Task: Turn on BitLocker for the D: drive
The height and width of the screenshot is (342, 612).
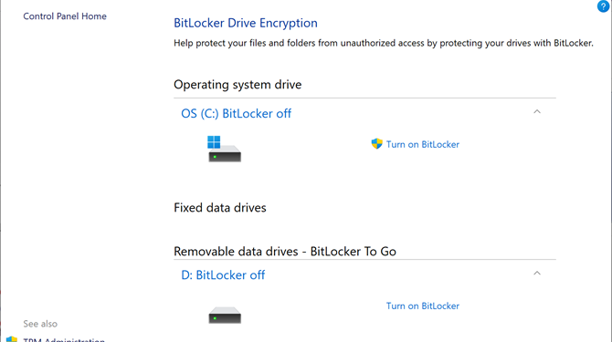Action: [x=423, y=306]
